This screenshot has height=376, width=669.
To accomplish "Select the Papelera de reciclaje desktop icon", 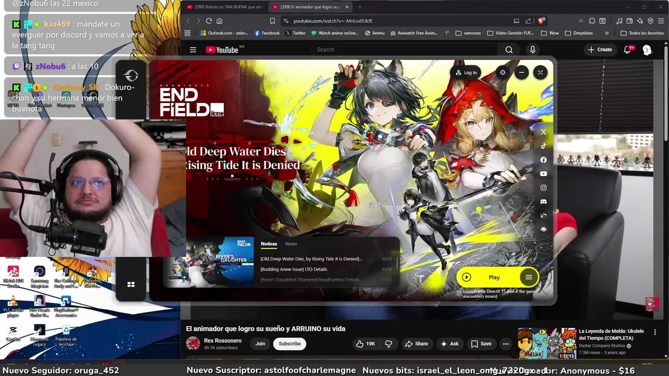I will (x=66, y=336).
